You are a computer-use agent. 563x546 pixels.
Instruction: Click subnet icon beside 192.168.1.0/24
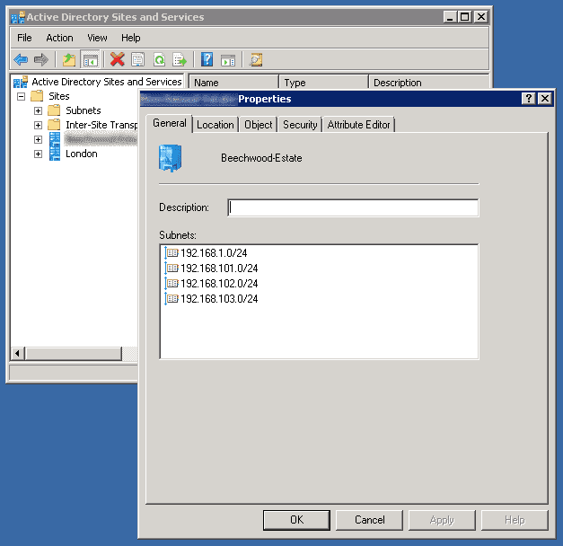pos(172,253)
